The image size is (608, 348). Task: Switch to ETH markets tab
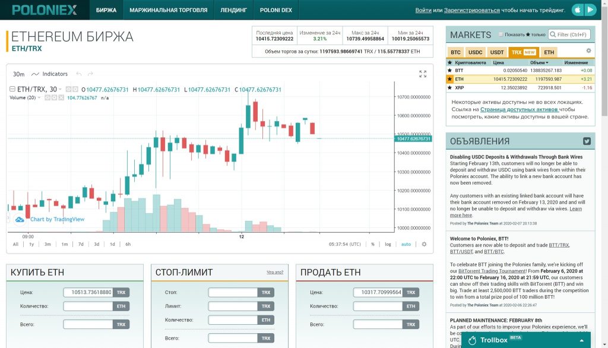(x=549, y=52)
